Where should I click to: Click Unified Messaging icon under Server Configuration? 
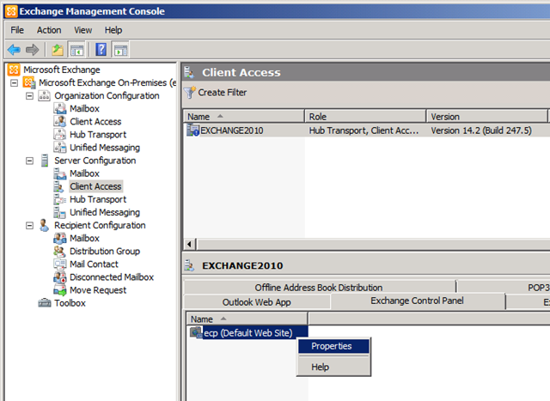click(60, 212)
